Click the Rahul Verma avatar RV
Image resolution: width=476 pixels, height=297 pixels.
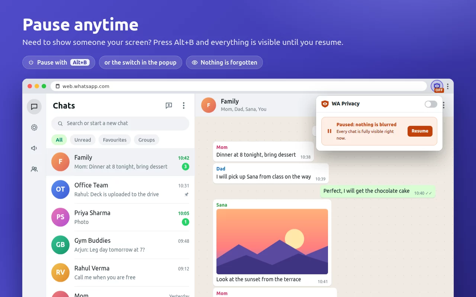point(60,272)
